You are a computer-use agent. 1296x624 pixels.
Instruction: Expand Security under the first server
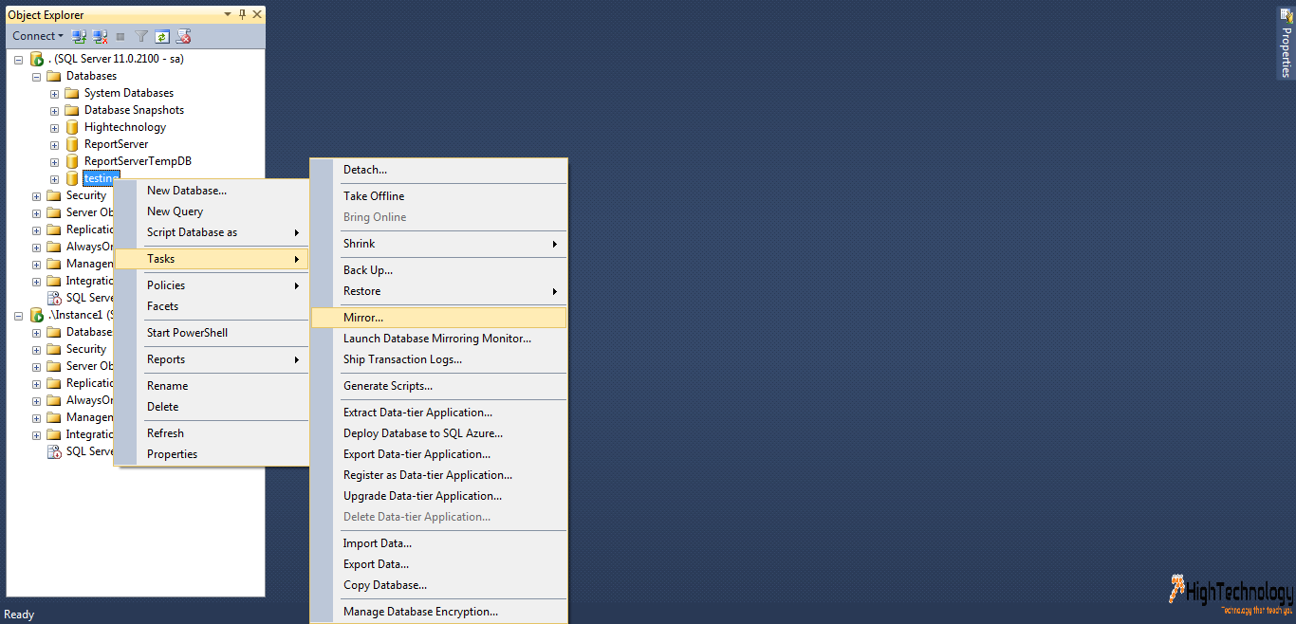click(36, 195)
